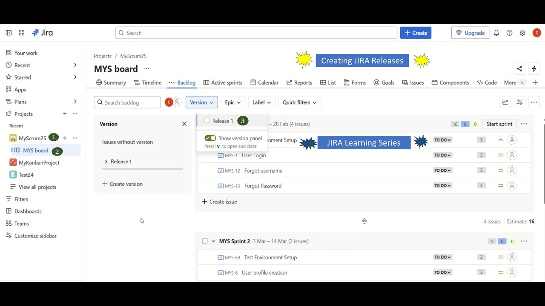Click the share icon on the board

click(519, 69)
